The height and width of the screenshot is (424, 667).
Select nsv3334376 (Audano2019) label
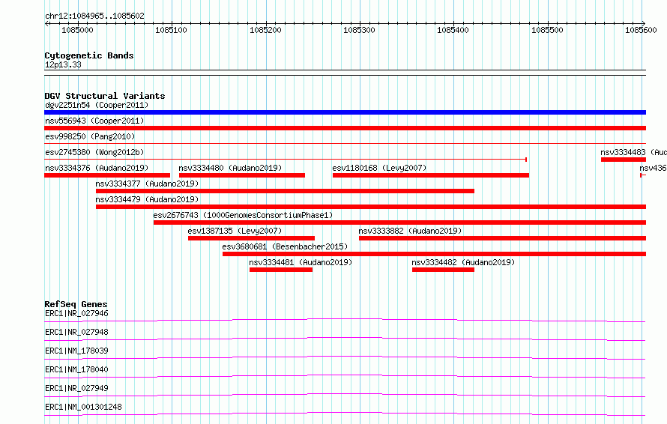[97, 168]
